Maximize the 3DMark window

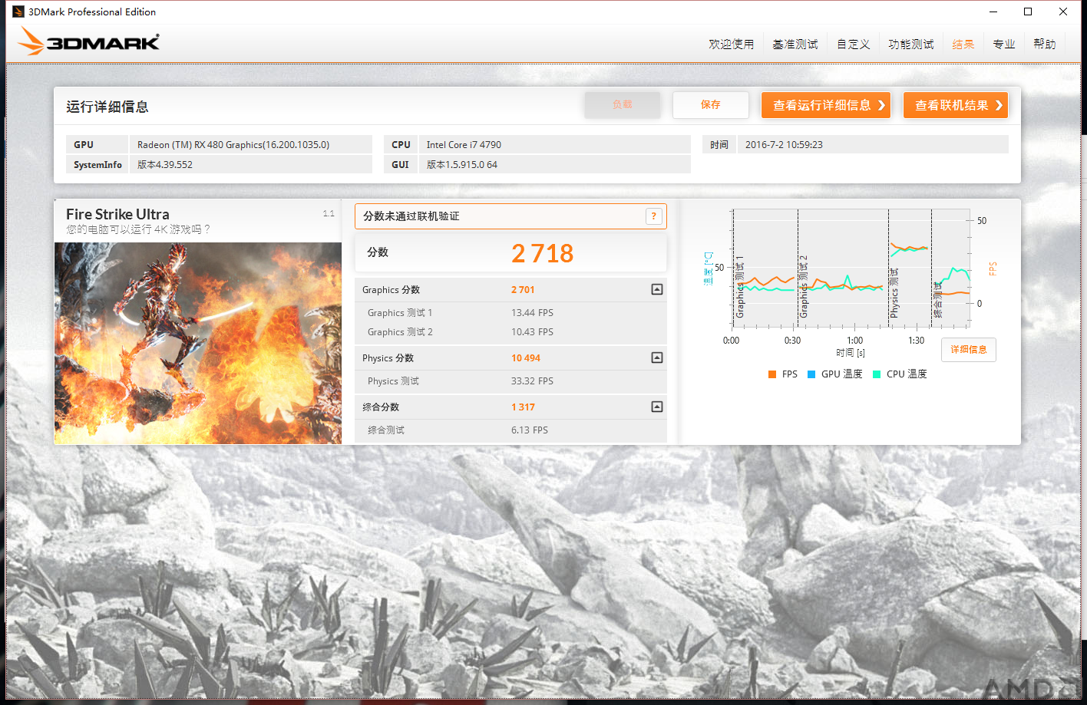pos(1028,12)
